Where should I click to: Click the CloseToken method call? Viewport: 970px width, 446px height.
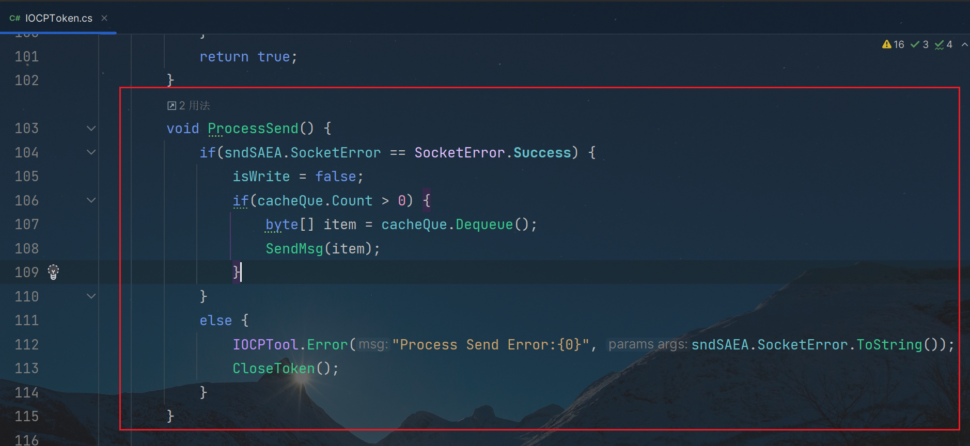[x=273, y=369]
